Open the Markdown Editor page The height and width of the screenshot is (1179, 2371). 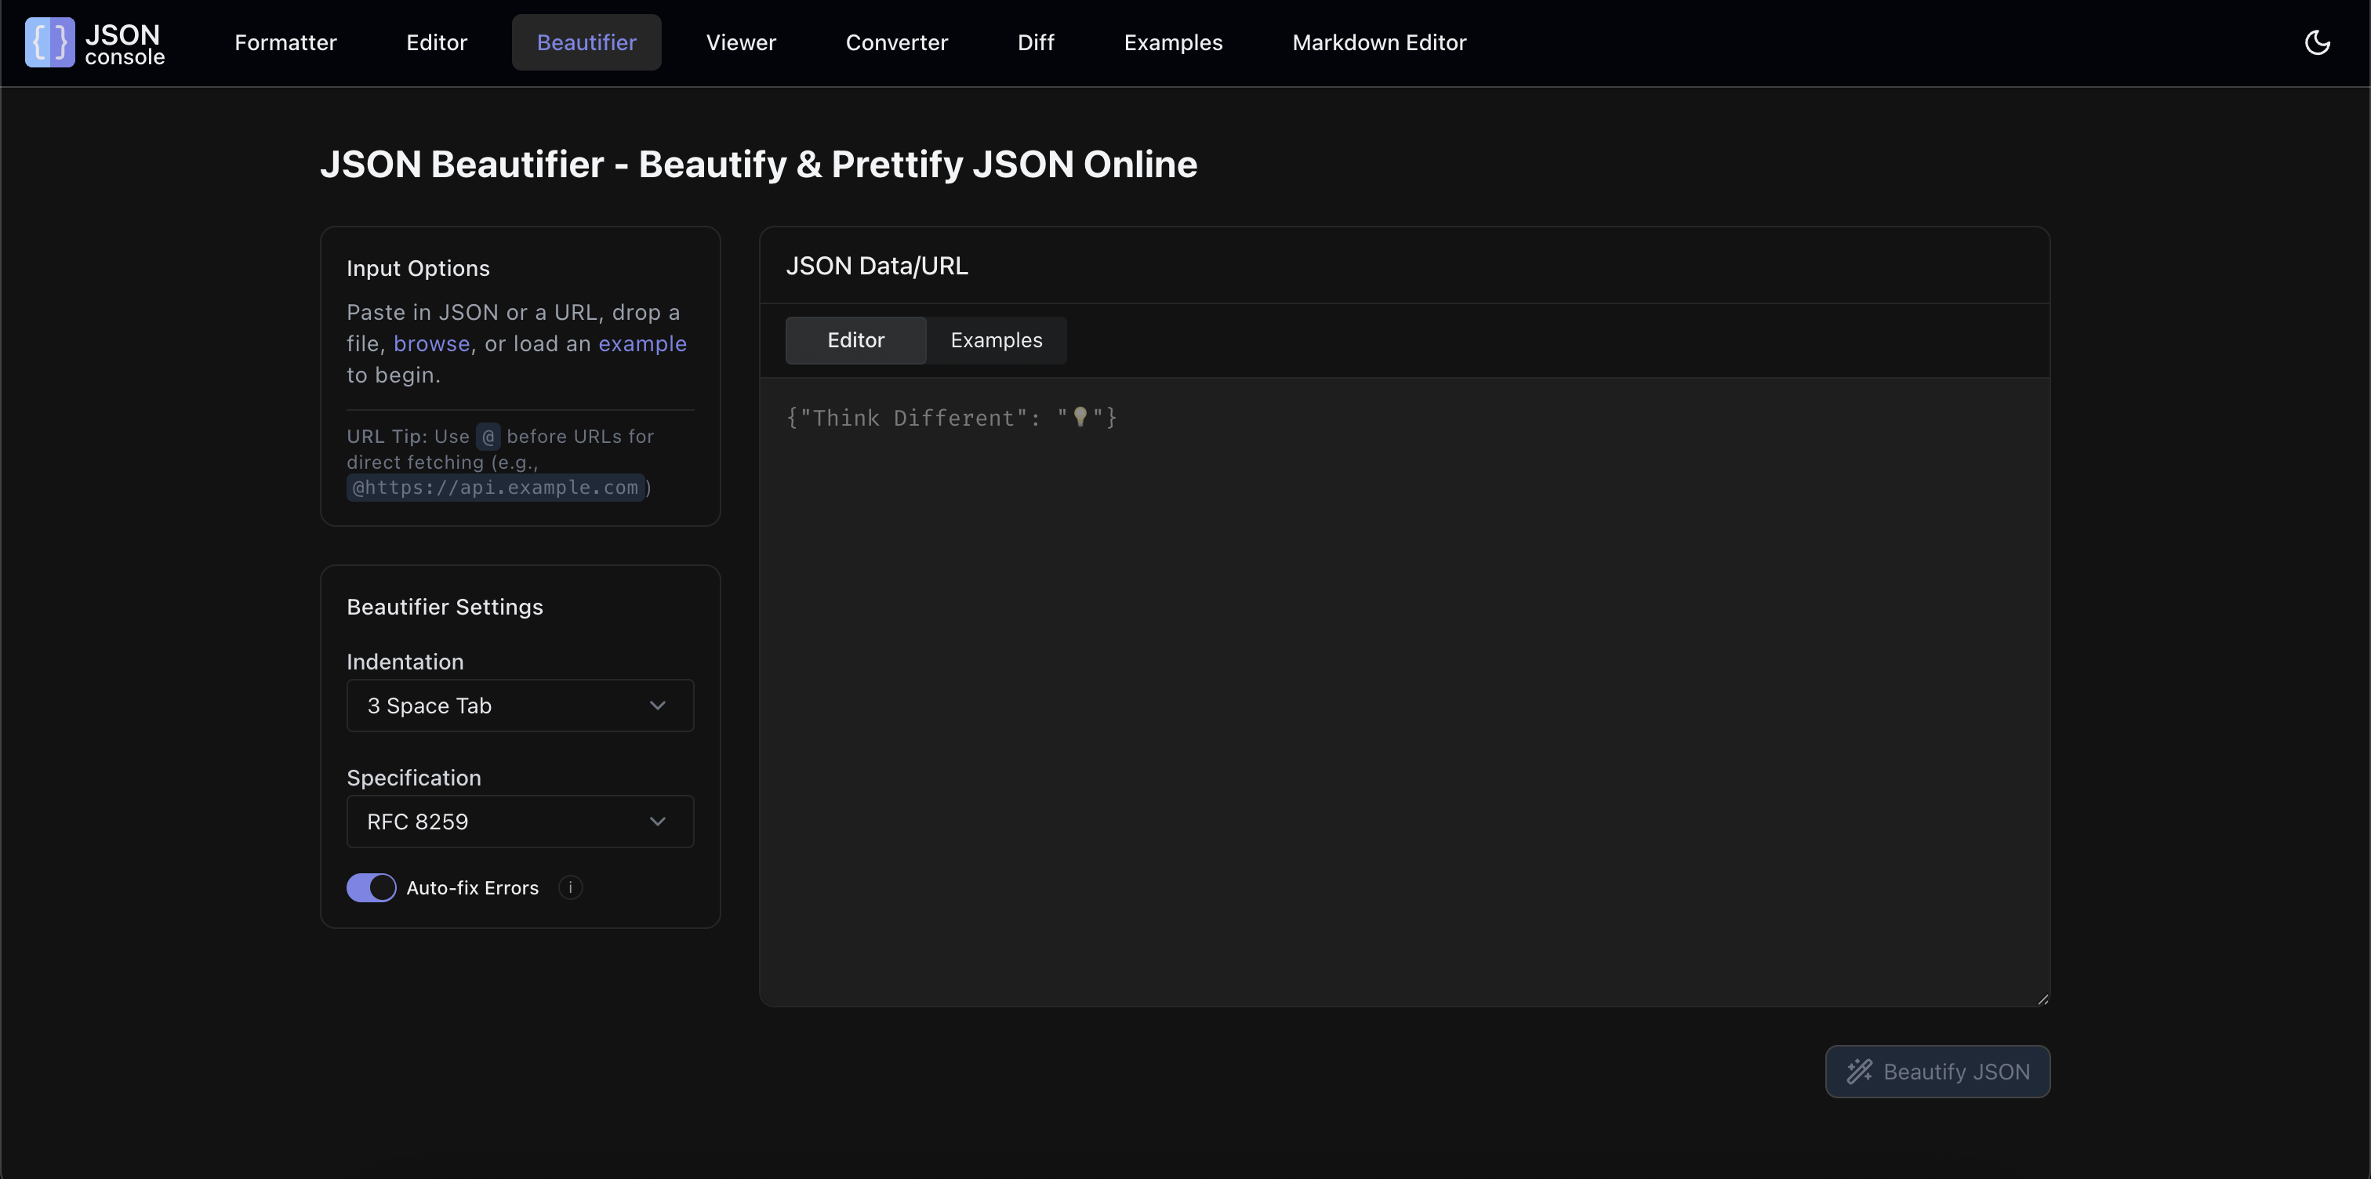1379,42
